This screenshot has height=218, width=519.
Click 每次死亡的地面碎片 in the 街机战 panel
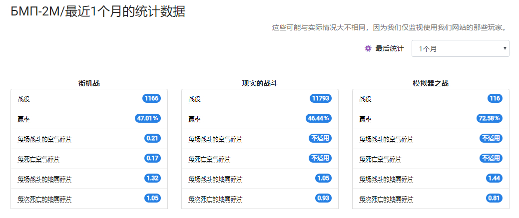coord(44,199)
